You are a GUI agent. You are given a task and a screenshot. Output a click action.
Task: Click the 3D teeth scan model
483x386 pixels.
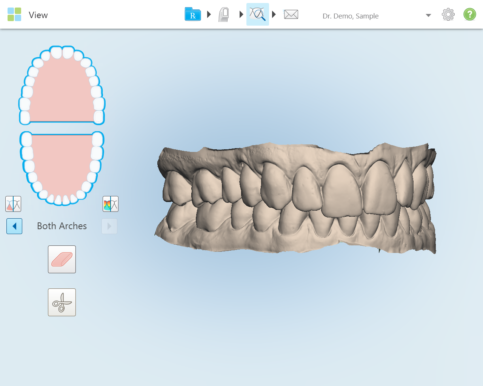point(295,198)
